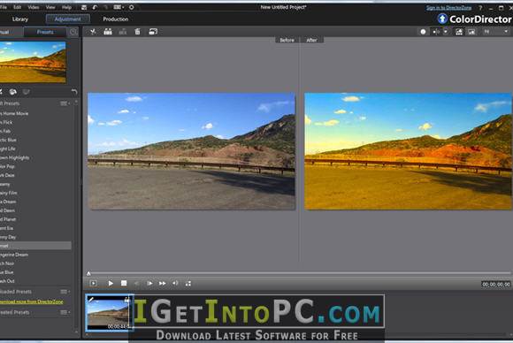Switch to the Production tab
The width and height of the screenshot is (513, 343).
(x=116, y=19)
